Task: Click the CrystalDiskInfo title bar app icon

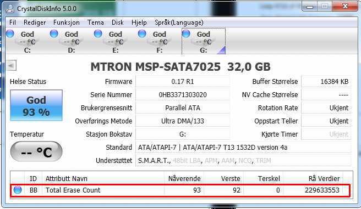Action: [x=10, y=8]
